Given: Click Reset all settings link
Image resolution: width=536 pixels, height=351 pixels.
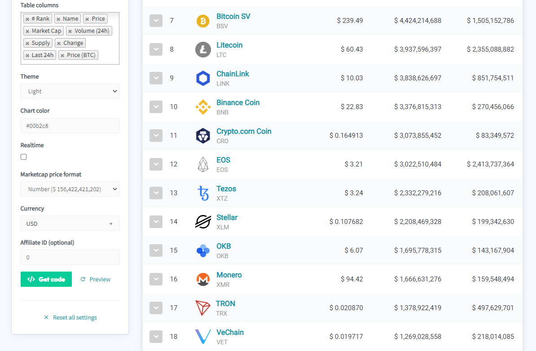Looking at the screenshot, I should (x=70, y=317).
